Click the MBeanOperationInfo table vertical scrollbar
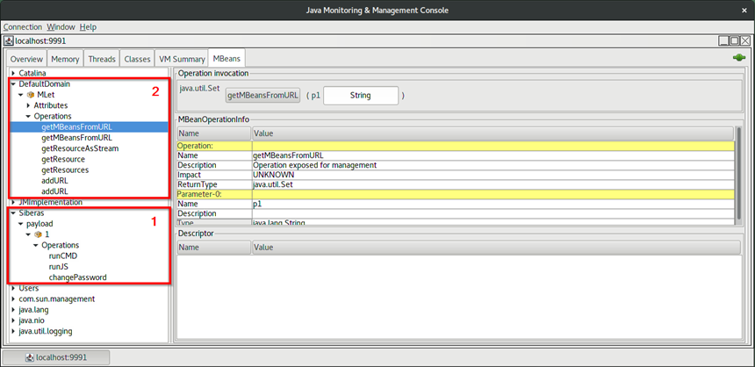755x367 pixels. 738,171
